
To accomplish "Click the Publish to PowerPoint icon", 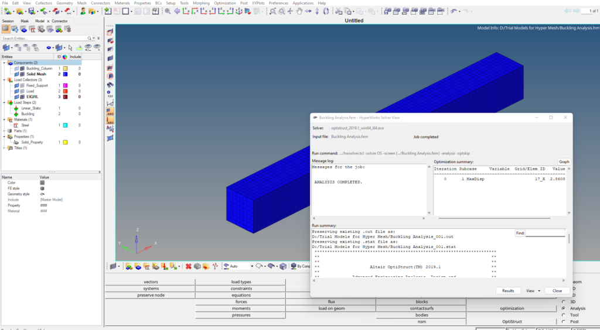I will (68, 11).
